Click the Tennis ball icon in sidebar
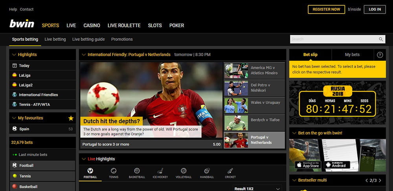 click(15, 176)
